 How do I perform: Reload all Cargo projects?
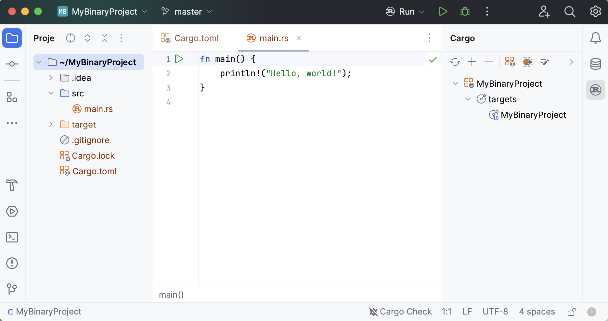coord(455,62)
